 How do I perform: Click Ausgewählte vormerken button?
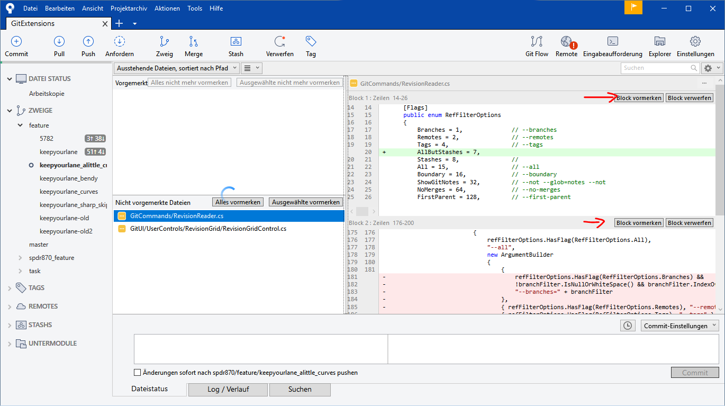306,202
